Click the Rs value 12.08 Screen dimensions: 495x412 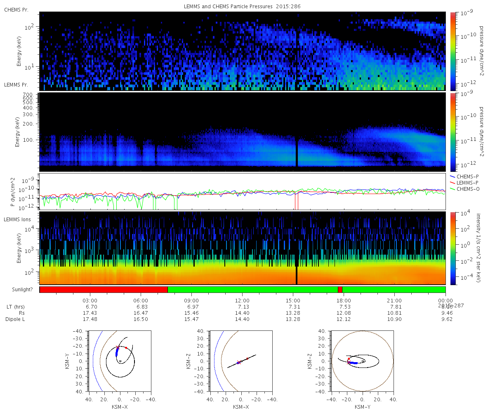(344, 313)
